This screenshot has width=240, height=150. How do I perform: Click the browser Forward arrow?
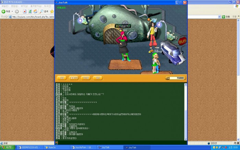[x=16, y=11]
